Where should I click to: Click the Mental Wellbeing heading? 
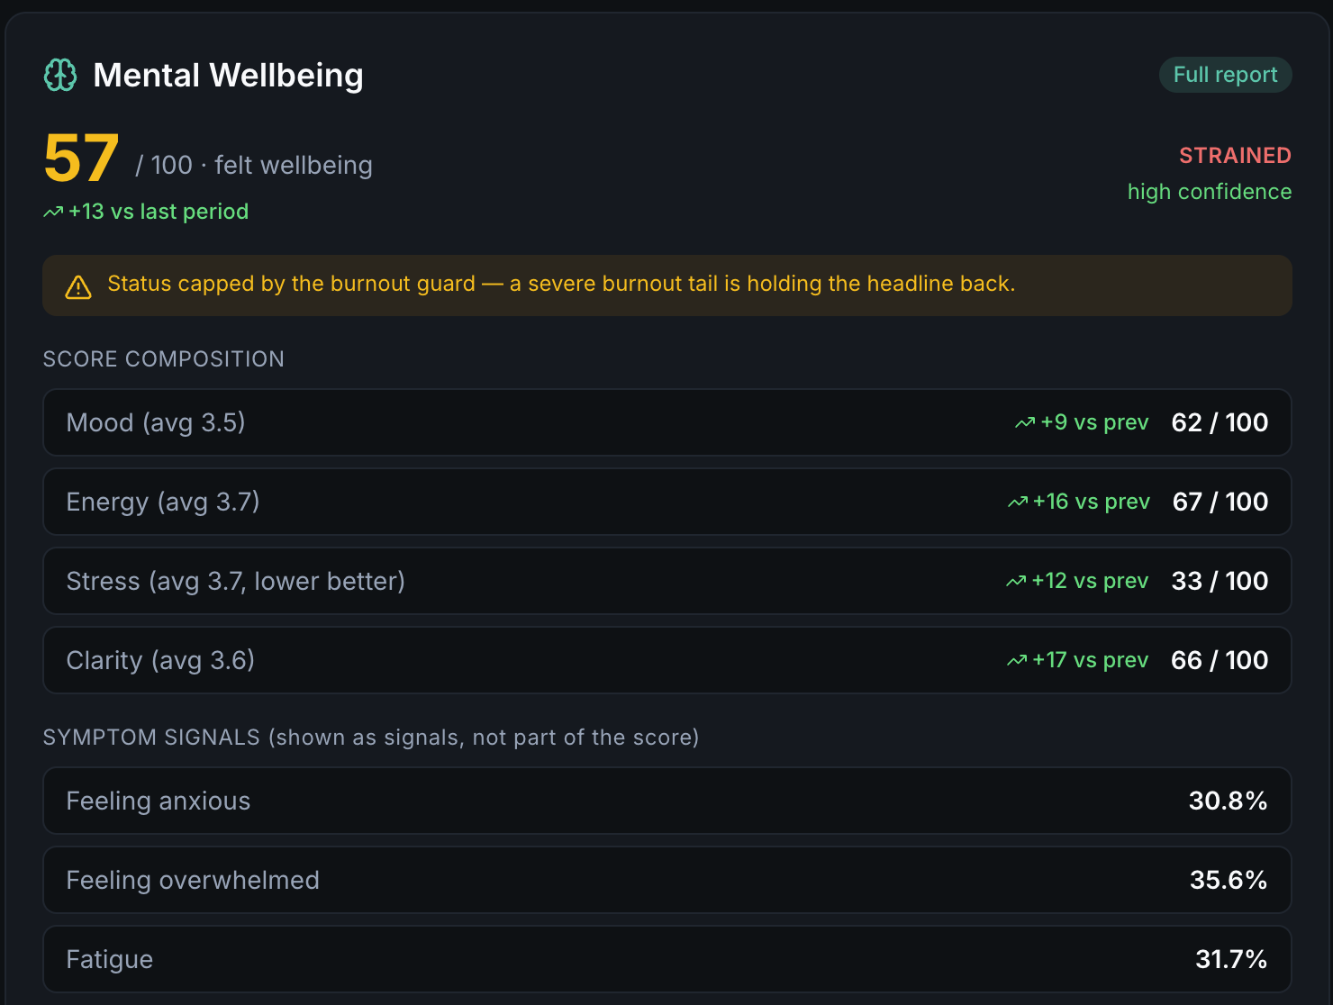(x=229, y=75)
